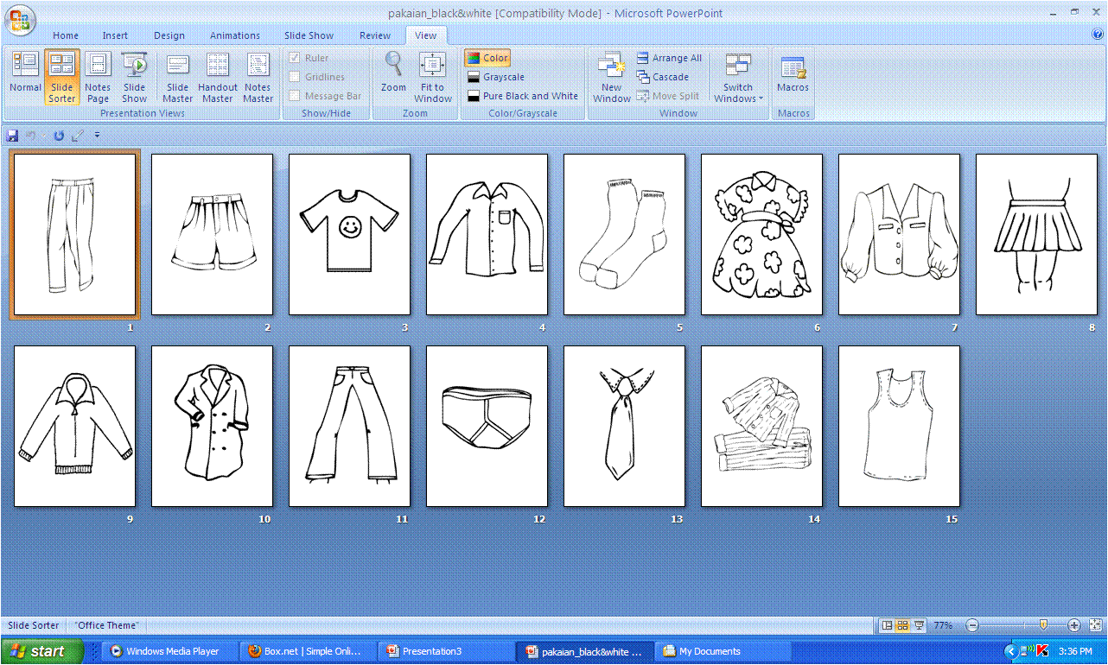Open Notes Master view
Viewport: 1108px width, 665px height.
(258, 76)
